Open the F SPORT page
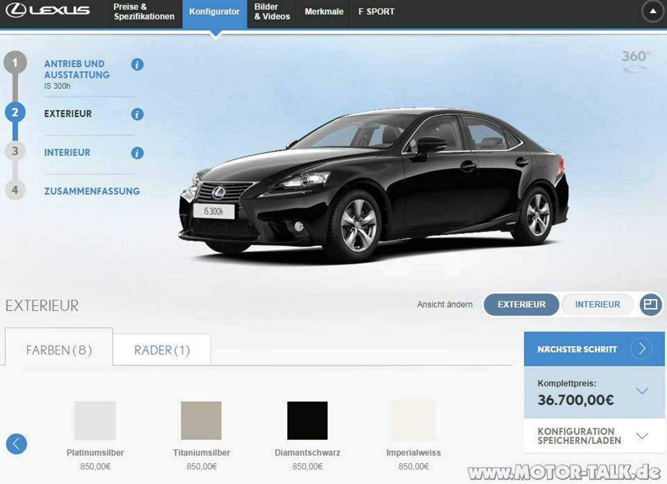The height and width of the screenshot is (484, 667). (376, 12)
